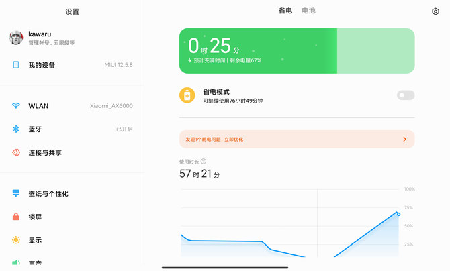Open 蓝牙 settings entry
This screenshot has height=271, width=450.
point(72,129)
